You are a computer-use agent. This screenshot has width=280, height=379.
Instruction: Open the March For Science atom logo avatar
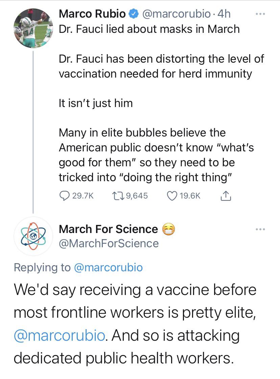tap(33, 236)
